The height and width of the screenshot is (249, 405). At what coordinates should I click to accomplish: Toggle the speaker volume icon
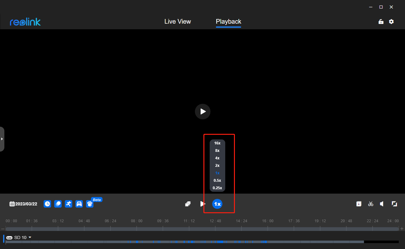point(382,204)
